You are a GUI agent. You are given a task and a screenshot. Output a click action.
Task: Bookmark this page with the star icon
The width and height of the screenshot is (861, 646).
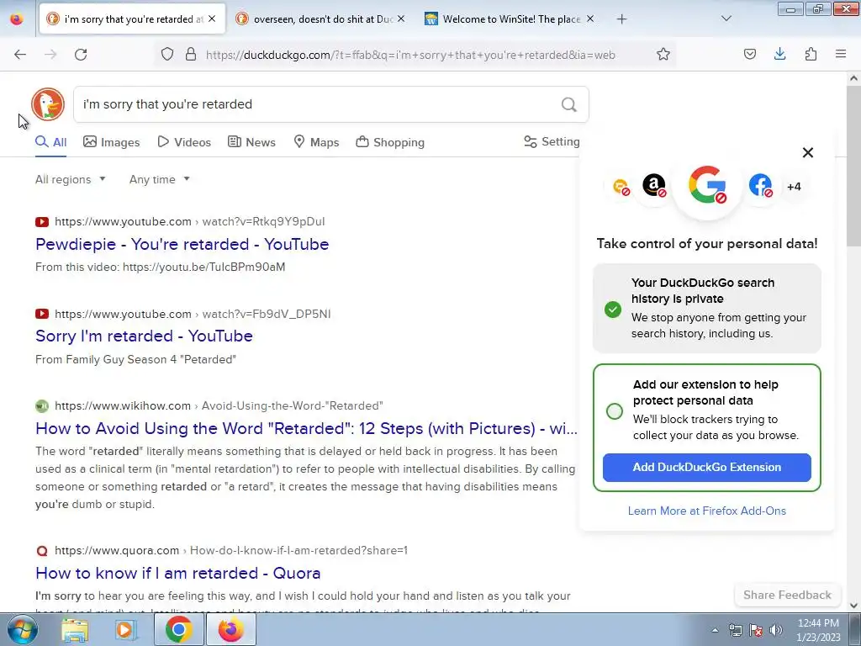663,55
